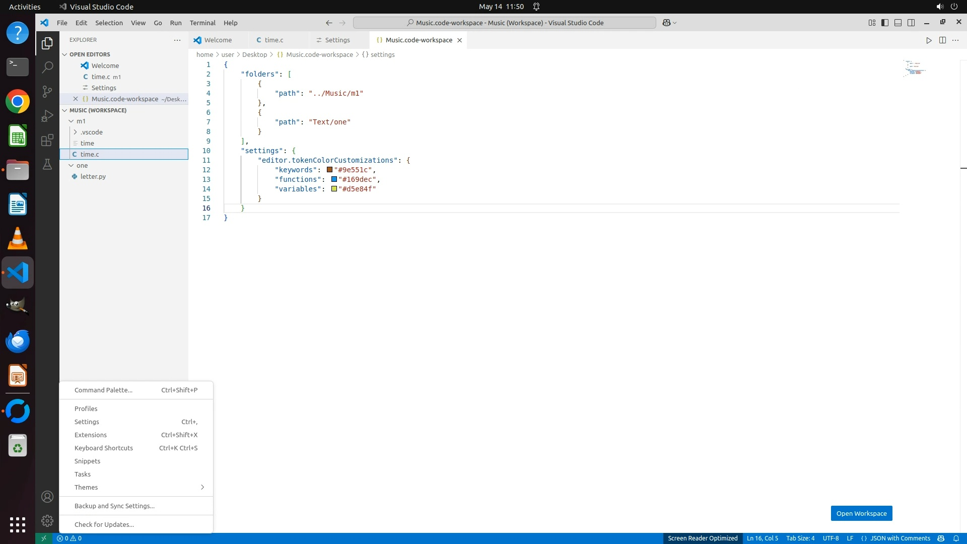Toggle the secondary side bar layout button
Image resolution: width=967 pixels, height=544 pixels.
(x=911, y=23)
